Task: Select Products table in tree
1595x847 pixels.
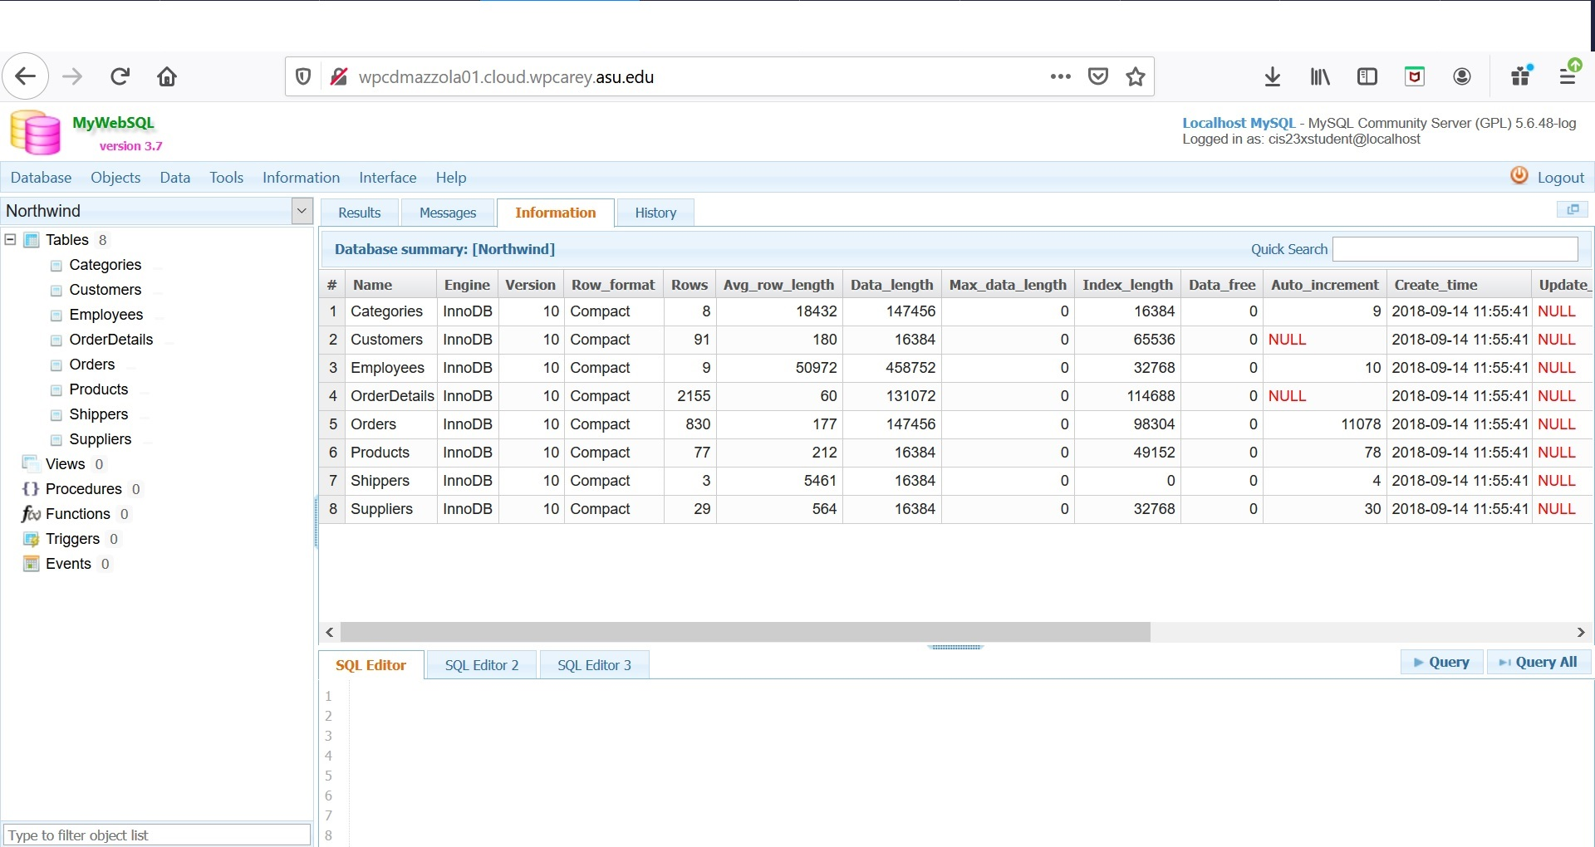Action: point(99,389)
